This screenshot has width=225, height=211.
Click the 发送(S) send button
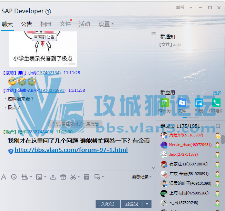(132, 204)
